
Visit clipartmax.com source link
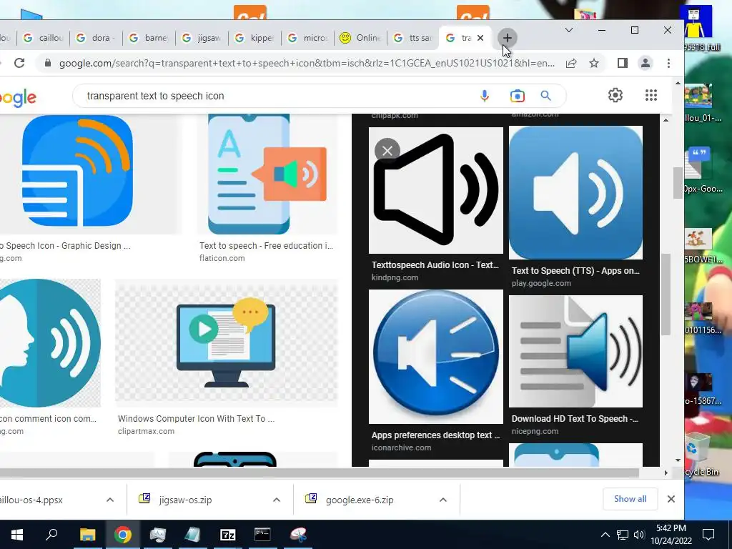pyautogui.click(x=146, y=431)
